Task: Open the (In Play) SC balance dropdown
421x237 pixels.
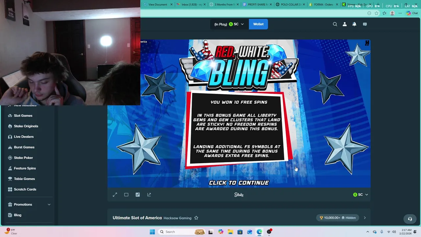Action: pyautogui.click(x=229, y=24)
